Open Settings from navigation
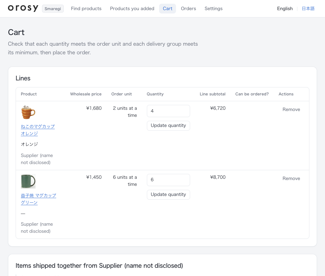325x276 pixels. click(213, 9)
